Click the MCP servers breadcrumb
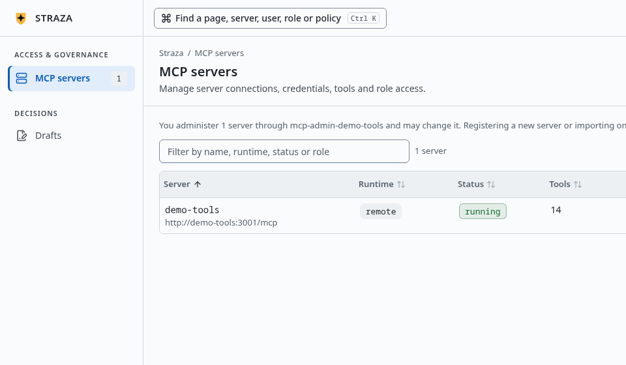 coord(219,53)
